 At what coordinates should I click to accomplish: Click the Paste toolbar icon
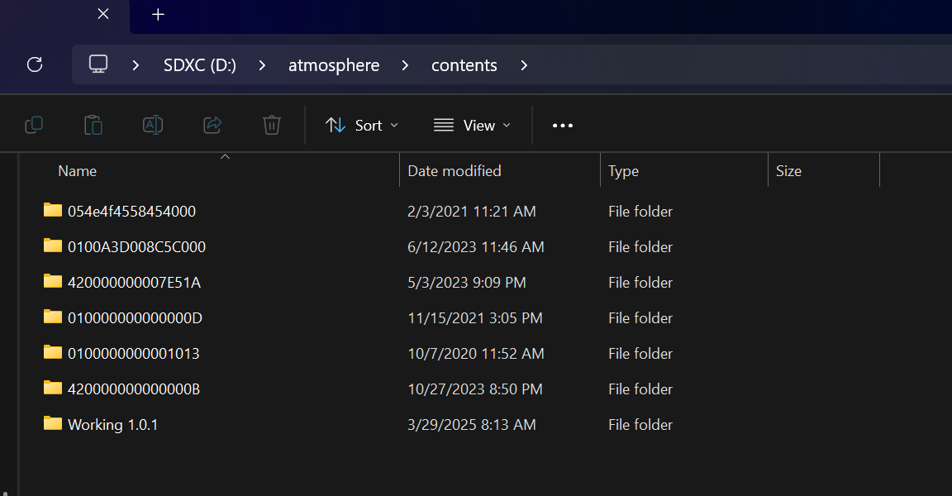point(93,125)
